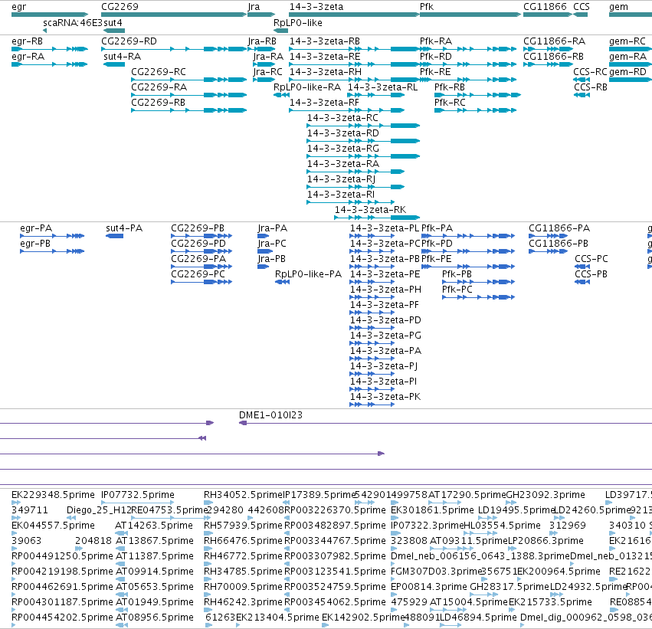Open the CG2269-PC protein feature
The width and height of the screenshot is (652, 629).
click(x=201, y=282)
